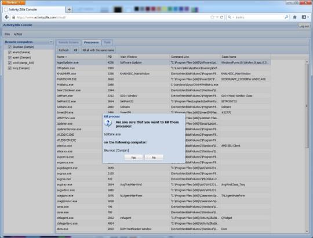Click the bookmark star icon in address bar
This screenshot has height=238, width=313.
pos(212,17)
